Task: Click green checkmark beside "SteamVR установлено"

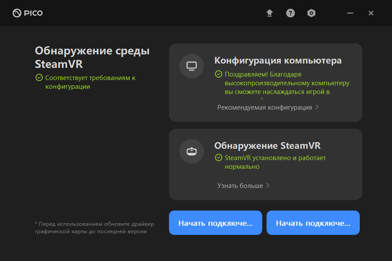Action: point(219,158)
